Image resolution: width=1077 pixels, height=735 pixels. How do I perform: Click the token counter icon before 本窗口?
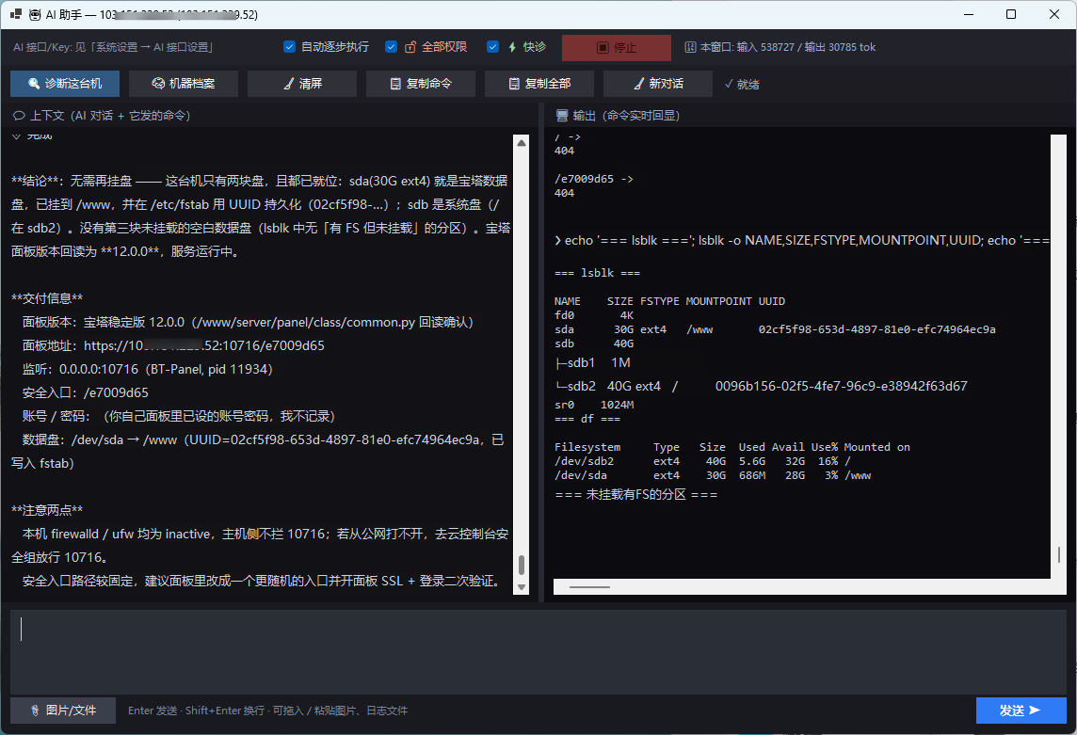[x=690, y=47]
